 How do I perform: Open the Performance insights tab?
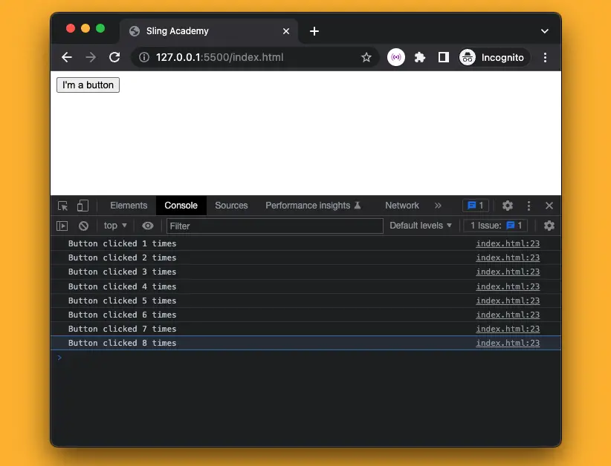[x=313, y=206]
